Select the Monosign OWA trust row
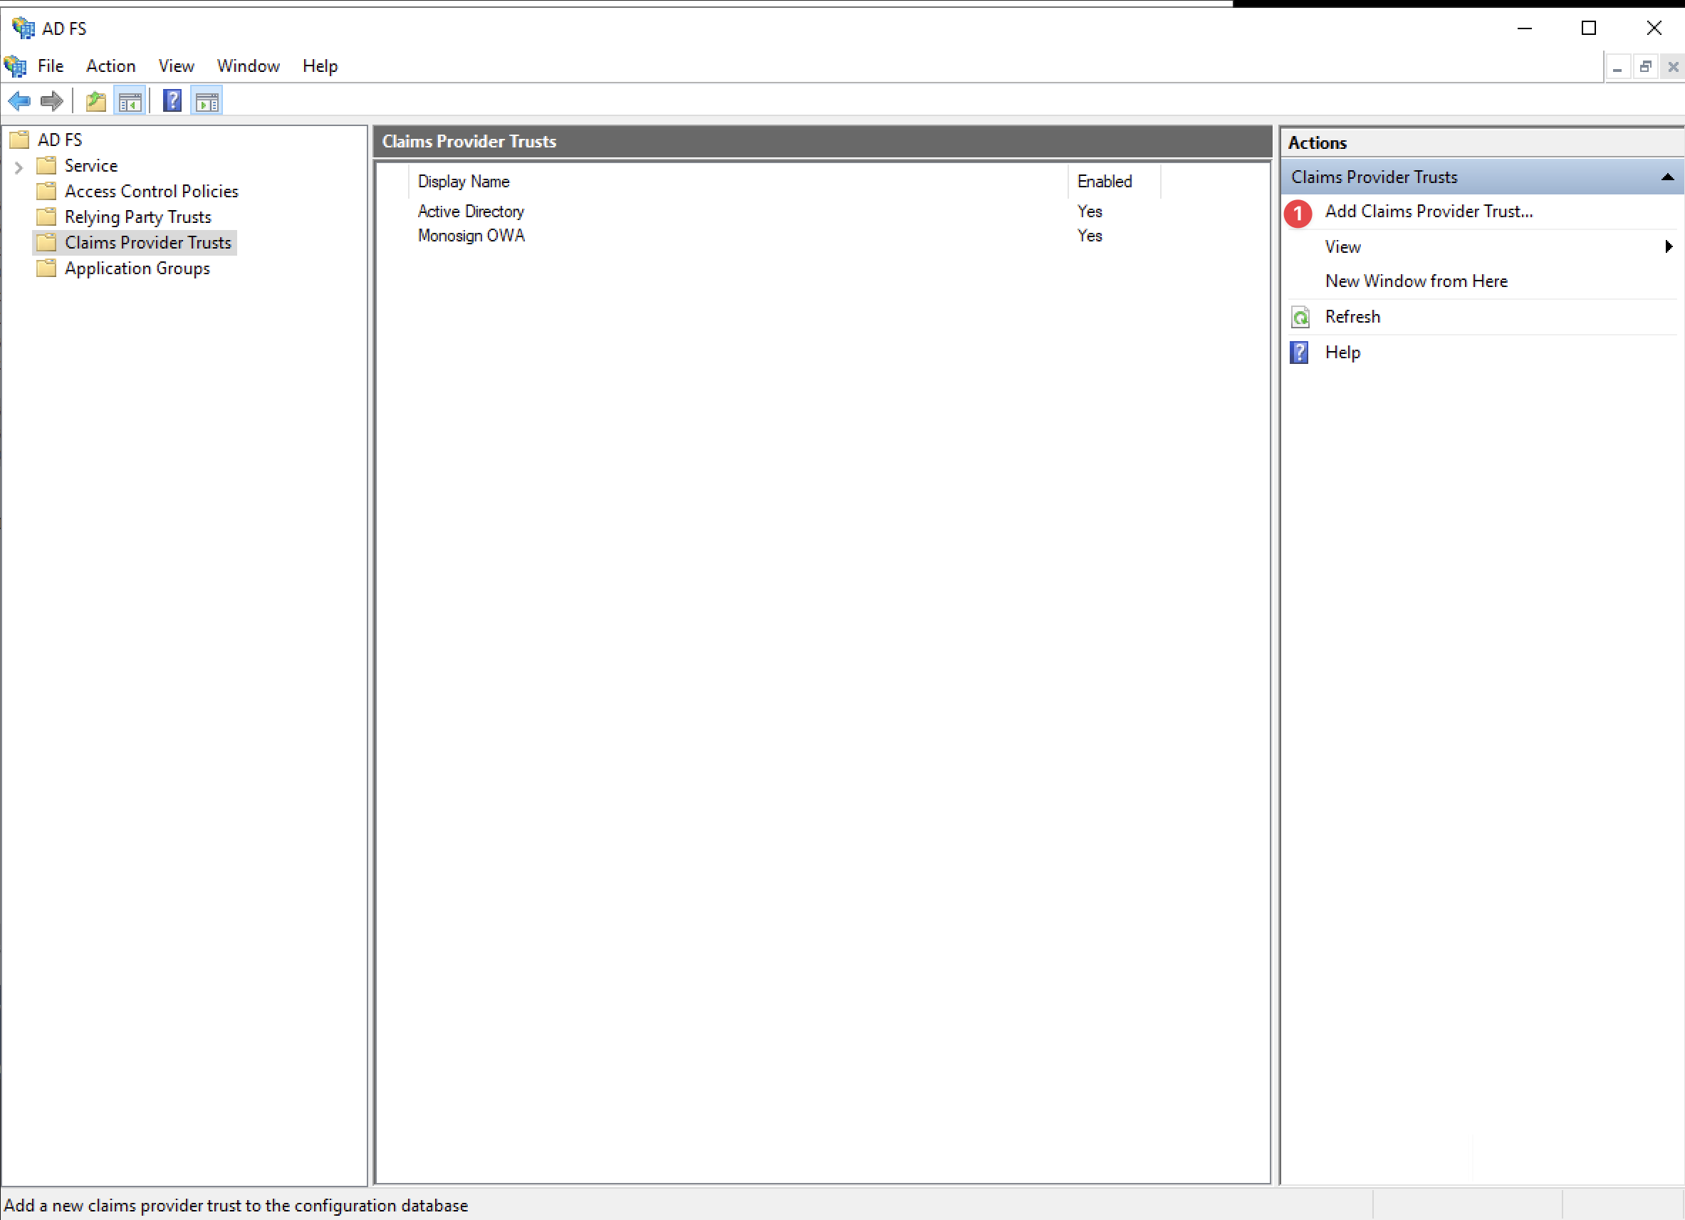This screenshot has width=1685, height=1220. click(x=471, y=236)
